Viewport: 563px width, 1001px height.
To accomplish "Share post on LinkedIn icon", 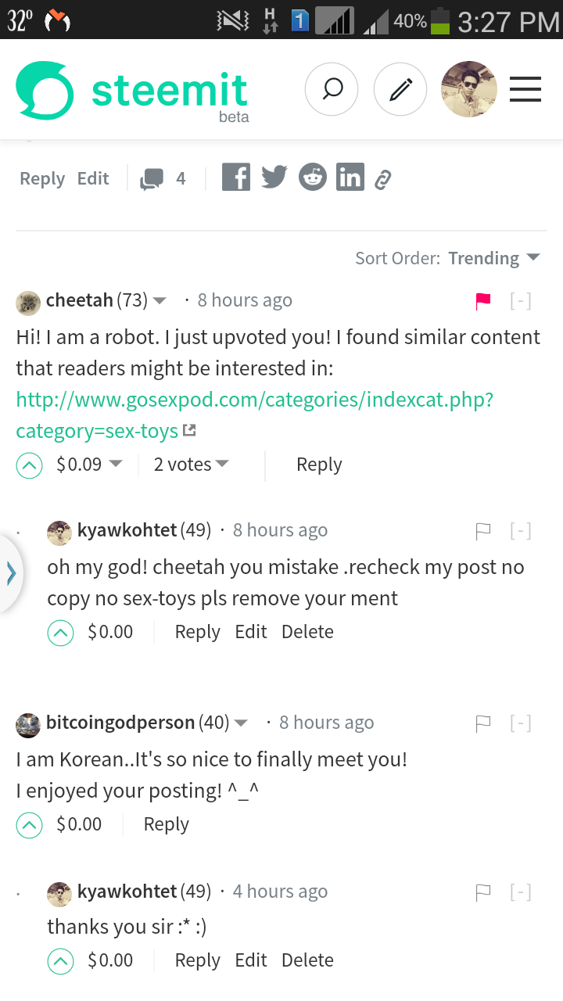I will point(350,178).
